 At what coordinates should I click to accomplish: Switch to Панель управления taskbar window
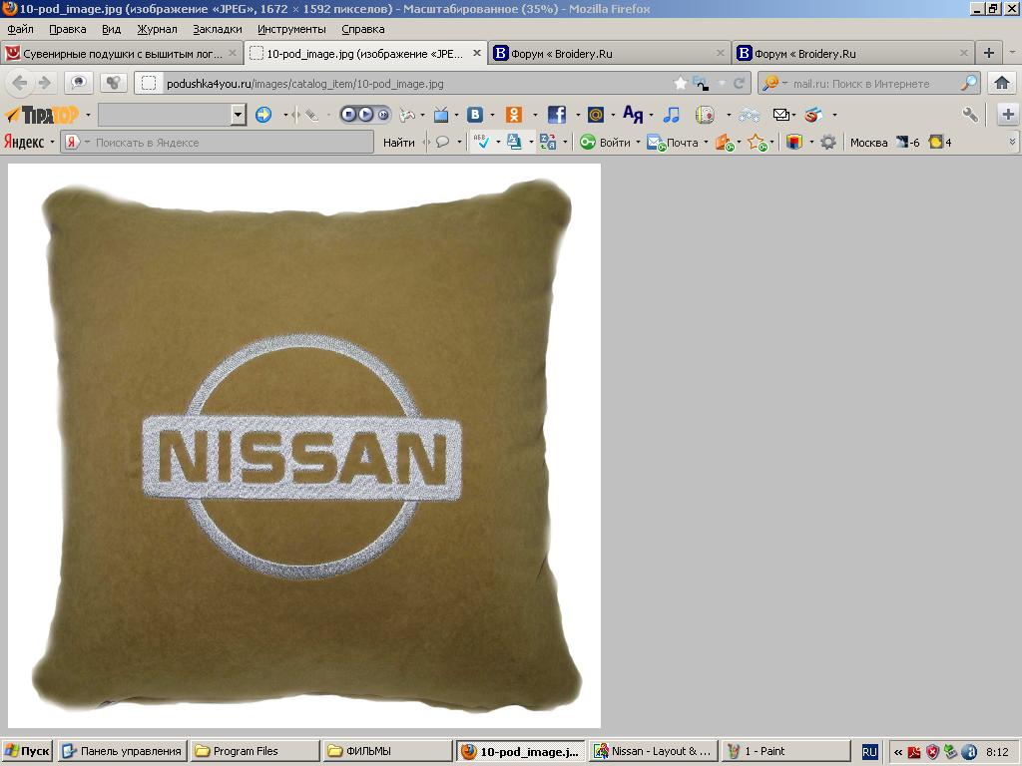123,751
